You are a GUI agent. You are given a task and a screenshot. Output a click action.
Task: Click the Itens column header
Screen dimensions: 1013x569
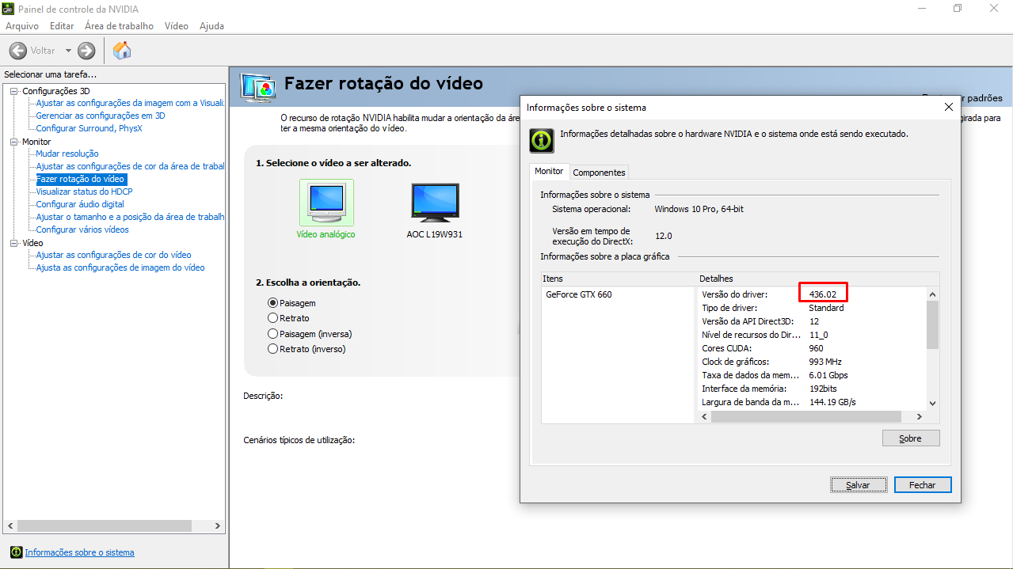tap(619, 279)
